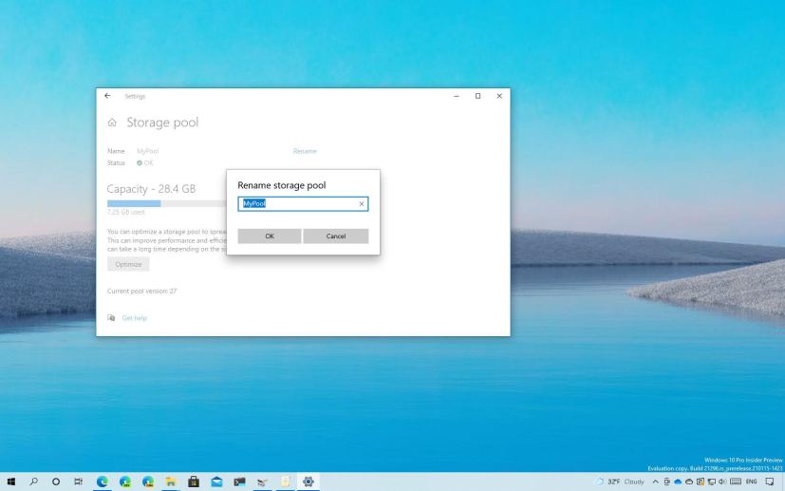Click OK in the Rename storage pool dialog

pos(270,236)
